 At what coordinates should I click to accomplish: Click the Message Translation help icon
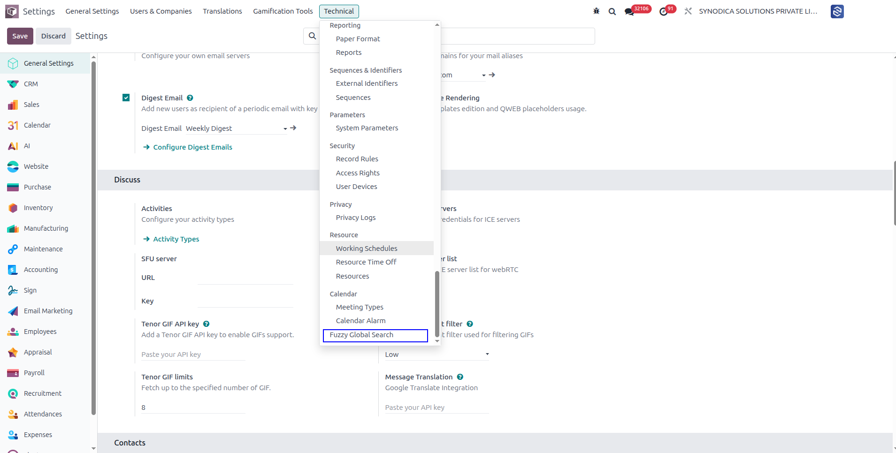460,377
